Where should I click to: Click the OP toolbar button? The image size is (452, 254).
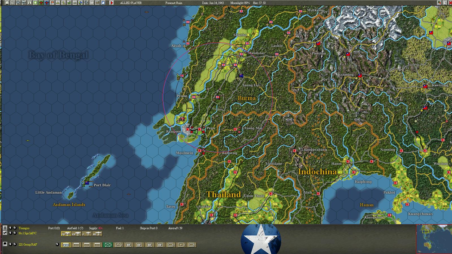click(92, 3)
